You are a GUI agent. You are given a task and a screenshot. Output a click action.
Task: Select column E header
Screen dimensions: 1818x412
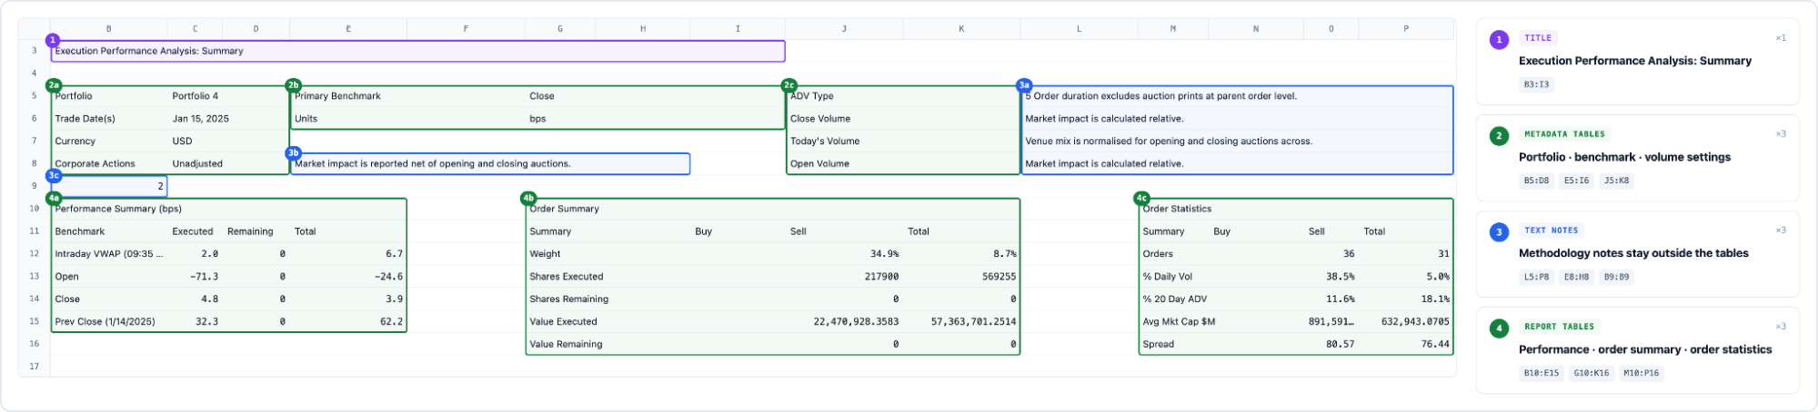pos(348,29)
